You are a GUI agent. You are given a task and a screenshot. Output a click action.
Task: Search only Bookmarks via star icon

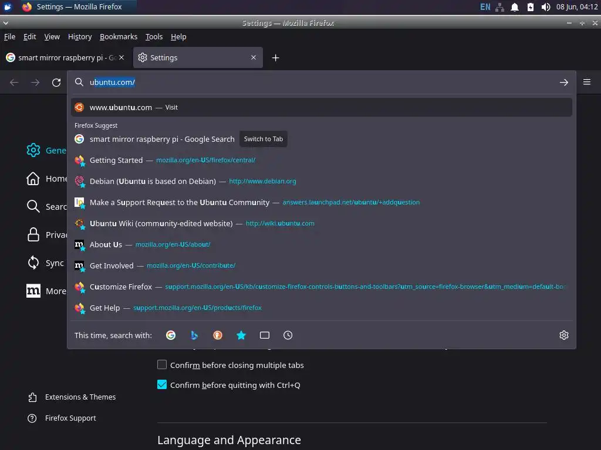pyautogui.click(x=241, y=335)
